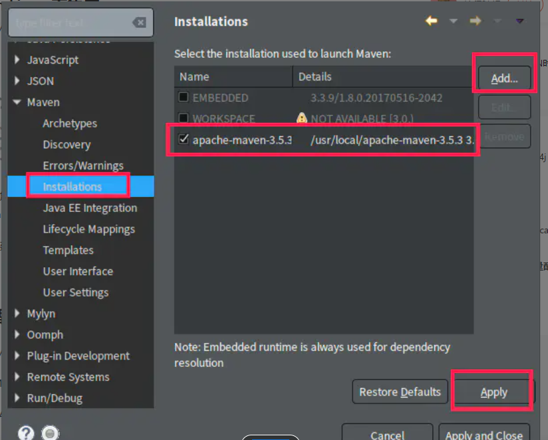Uncheck the apache-maven-3.5.3 installation checkbox

184,140
